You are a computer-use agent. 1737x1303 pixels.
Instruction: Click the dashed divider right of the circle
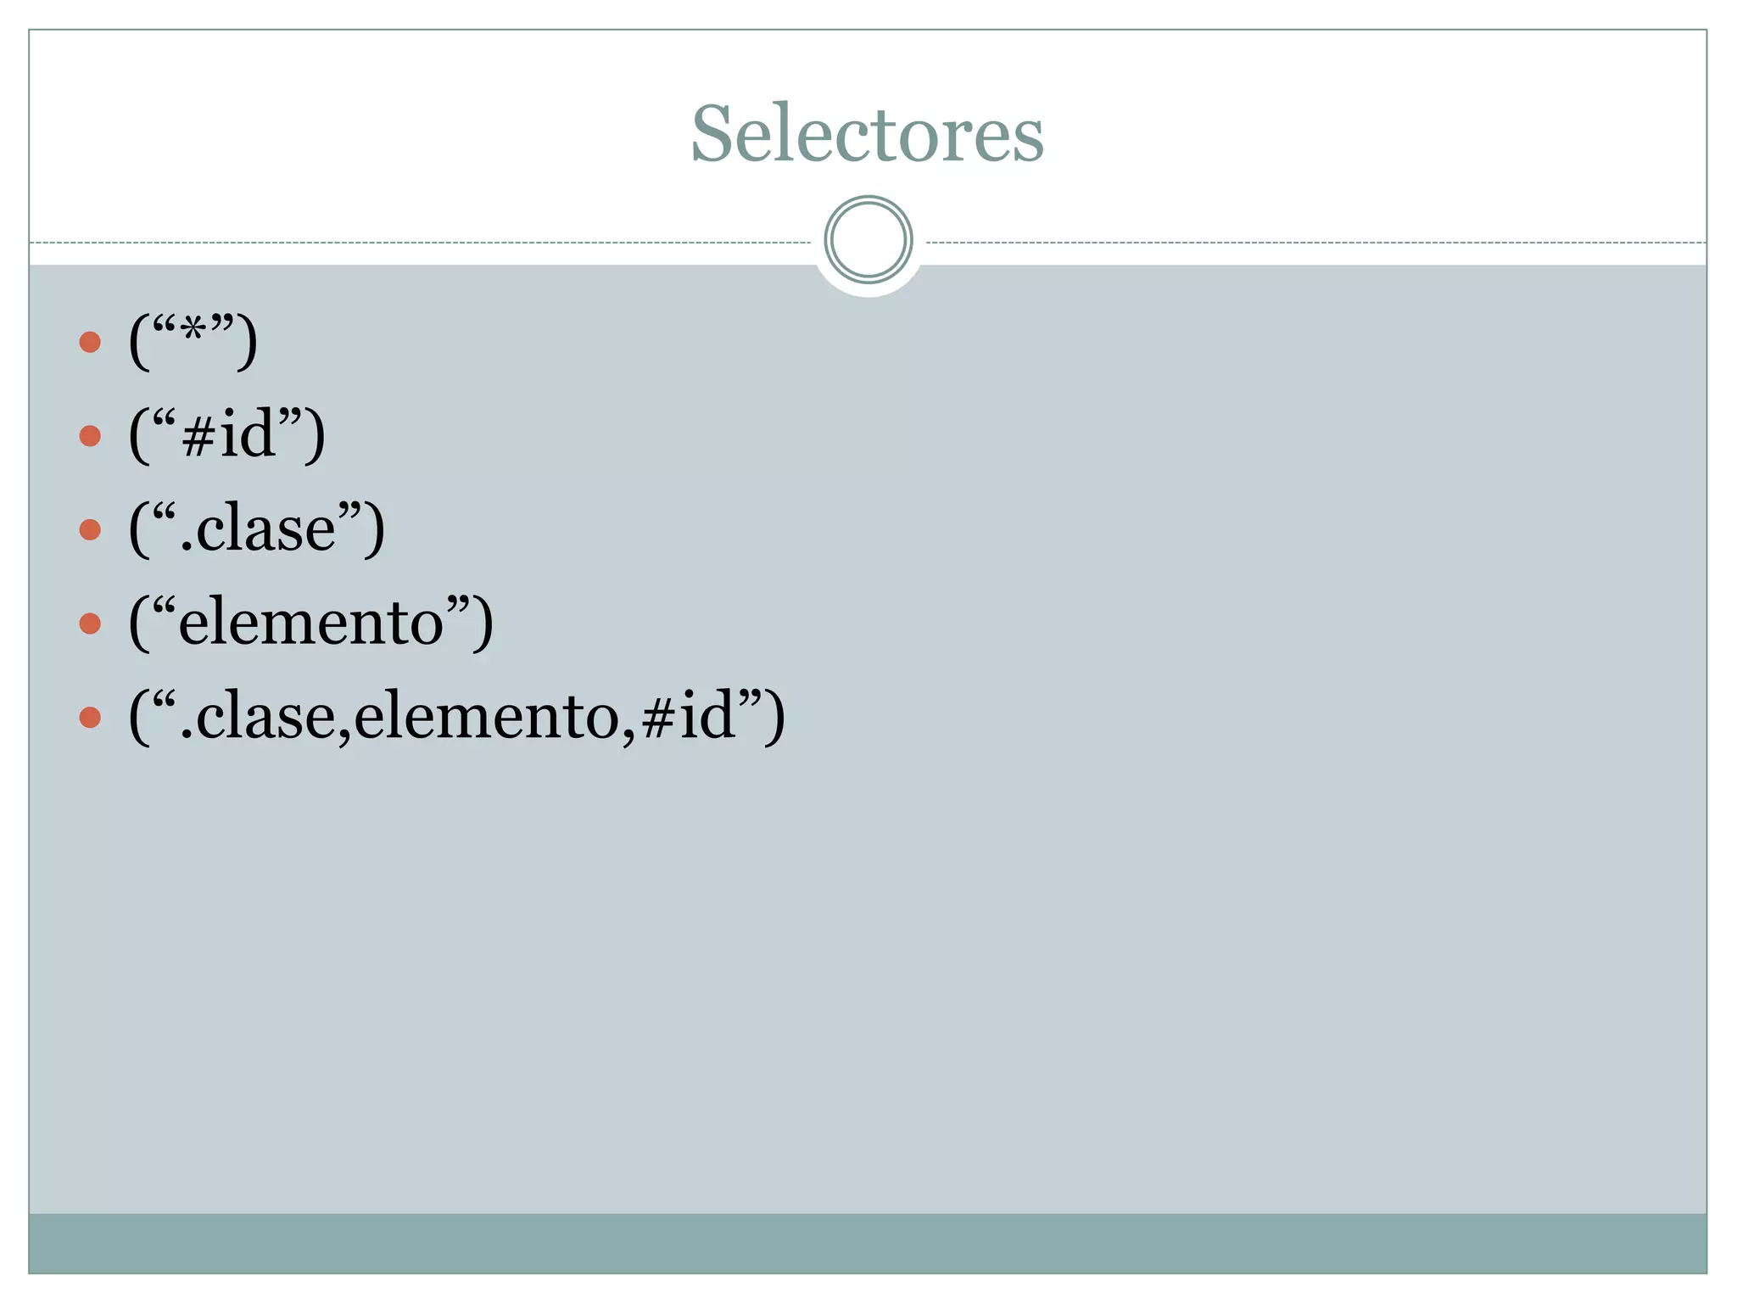1315,243
